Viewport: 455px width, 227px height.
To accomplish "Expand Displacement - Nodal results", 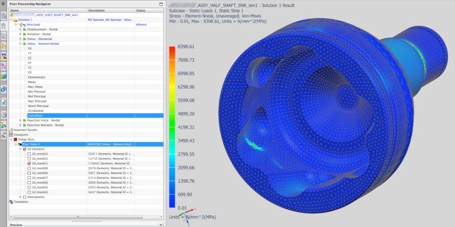I will (x=20, y=29).
